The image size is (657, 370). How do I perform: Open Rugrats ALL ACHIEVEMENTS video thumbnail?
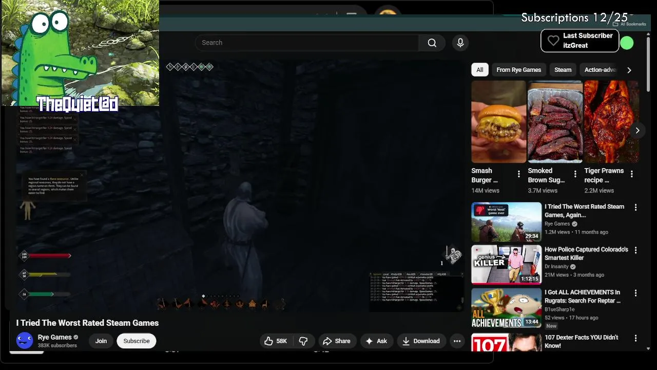point(507,308)
